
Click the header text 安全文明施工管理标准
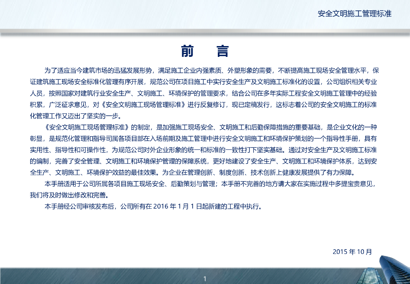(355, 14)
